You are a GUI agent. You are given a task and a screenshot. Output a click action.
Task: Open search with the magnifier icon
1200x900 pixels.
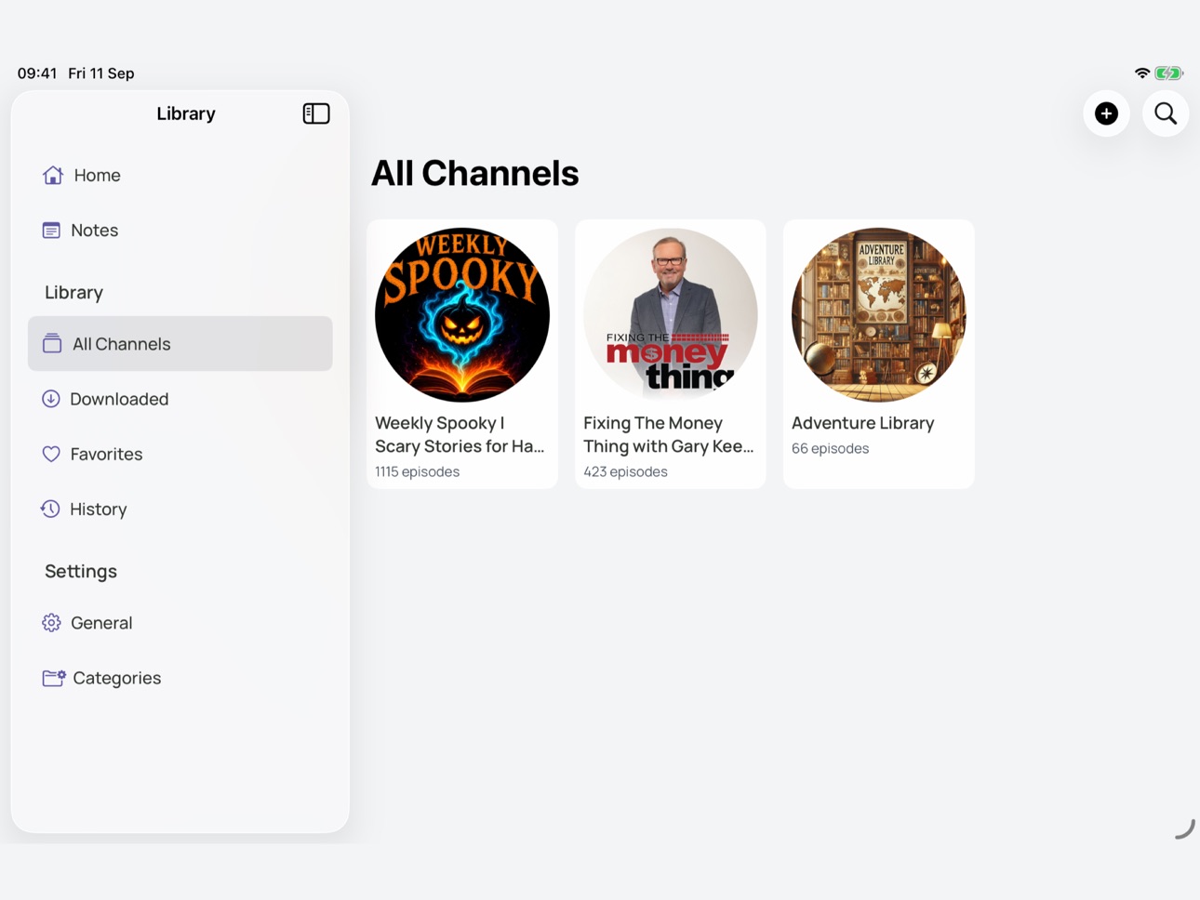pos(1166,113)
